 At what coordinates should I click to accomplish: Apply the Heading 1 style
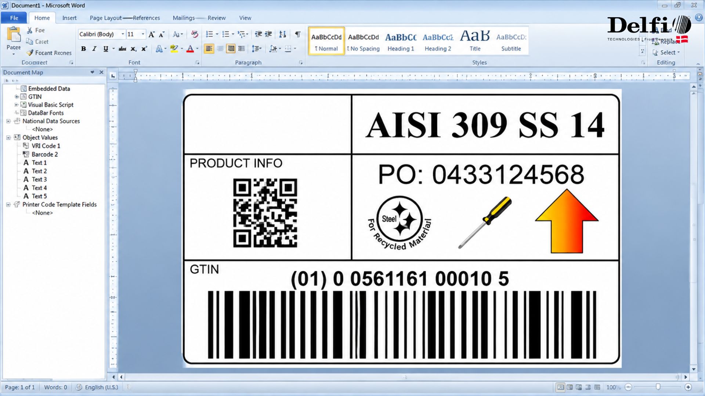401,41
